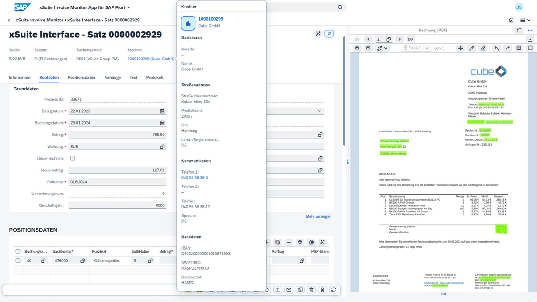Toggle the Steuer rechnen checkbox

click(73, 158)
